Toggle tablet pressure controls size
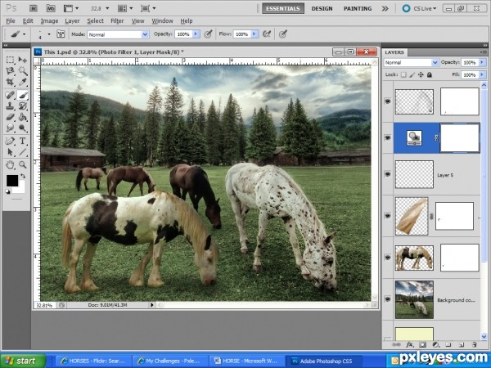Screen dimensions: 491x368 pyautogui.click(x=283, y=34)
